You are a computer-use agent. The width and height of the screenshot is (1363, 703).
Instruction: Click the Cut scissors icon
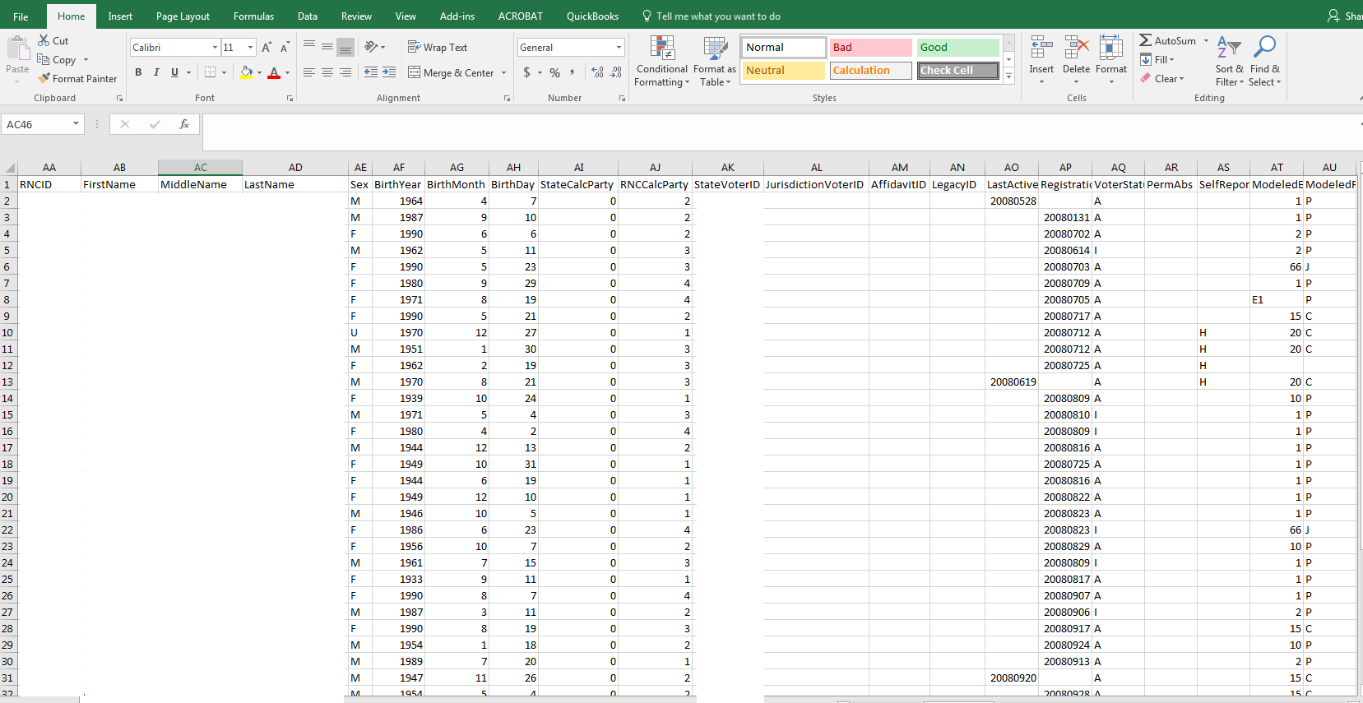[x=44, y=40]
